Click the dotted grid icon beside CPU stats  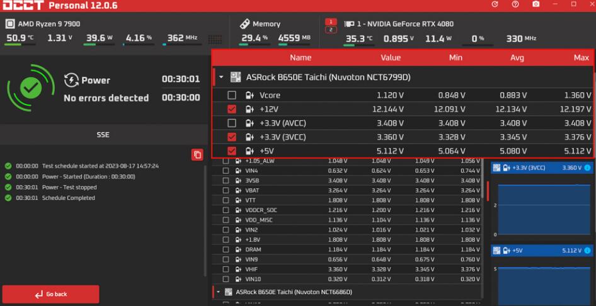[x=215, y=39]
